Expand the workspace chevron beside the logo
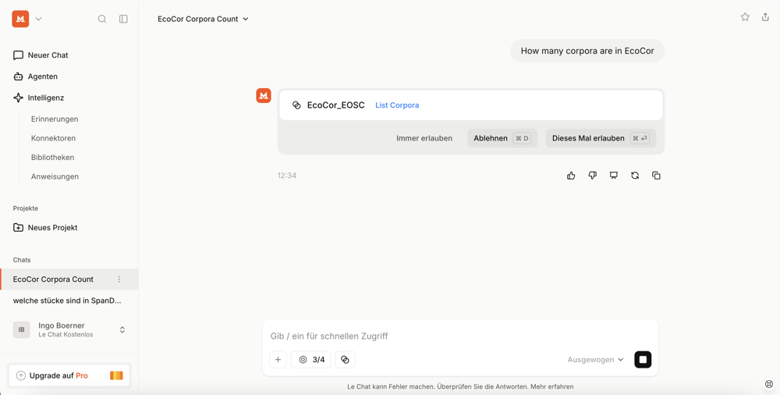The width and height of the screenshot is (780, 395). pos(39,19)
